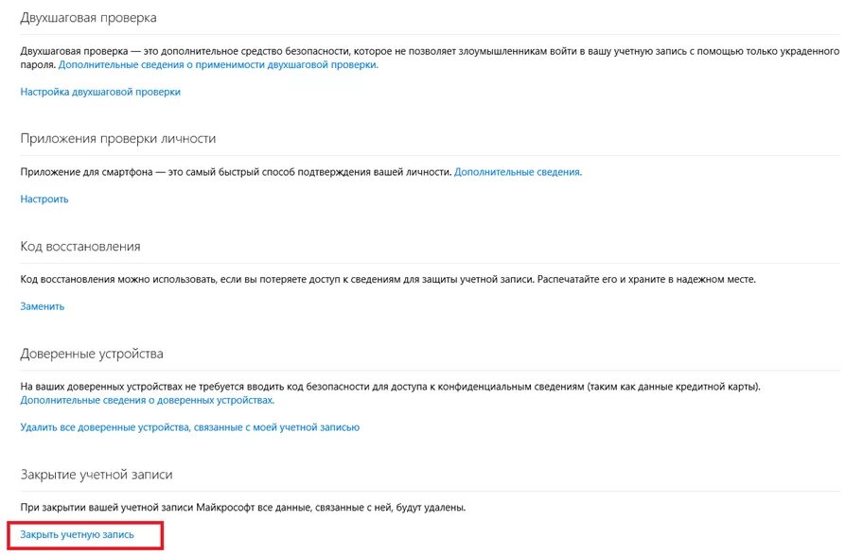Click the 'Код восстановления' section heading
The height and width of the screenshot is (555, 846).
(x=80, y=246)
